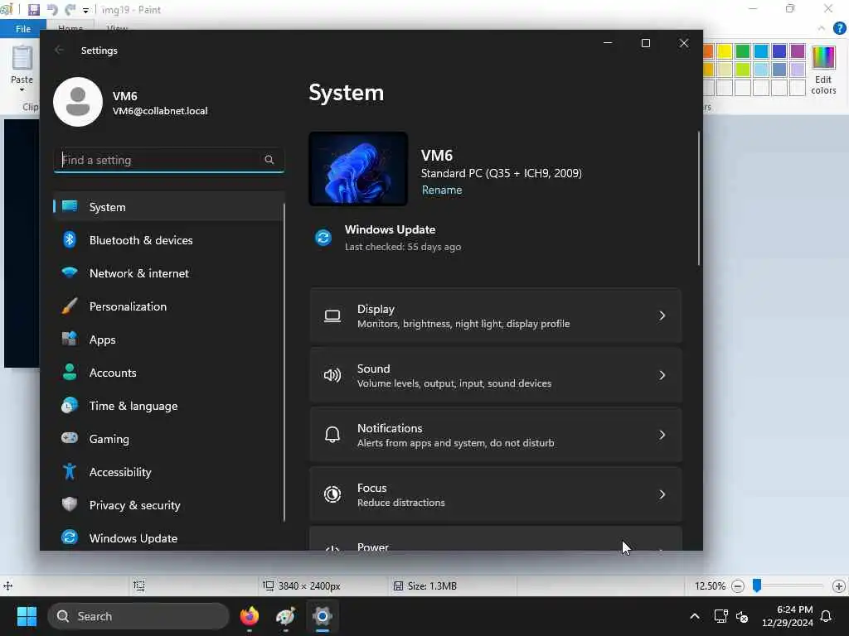
Task: Click the Windows Update sync icon in header
Action: 323,238
